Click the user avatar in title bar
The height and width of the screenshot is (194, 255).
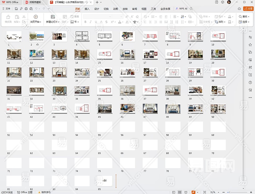pyautogui.click(x=229, y=2)
